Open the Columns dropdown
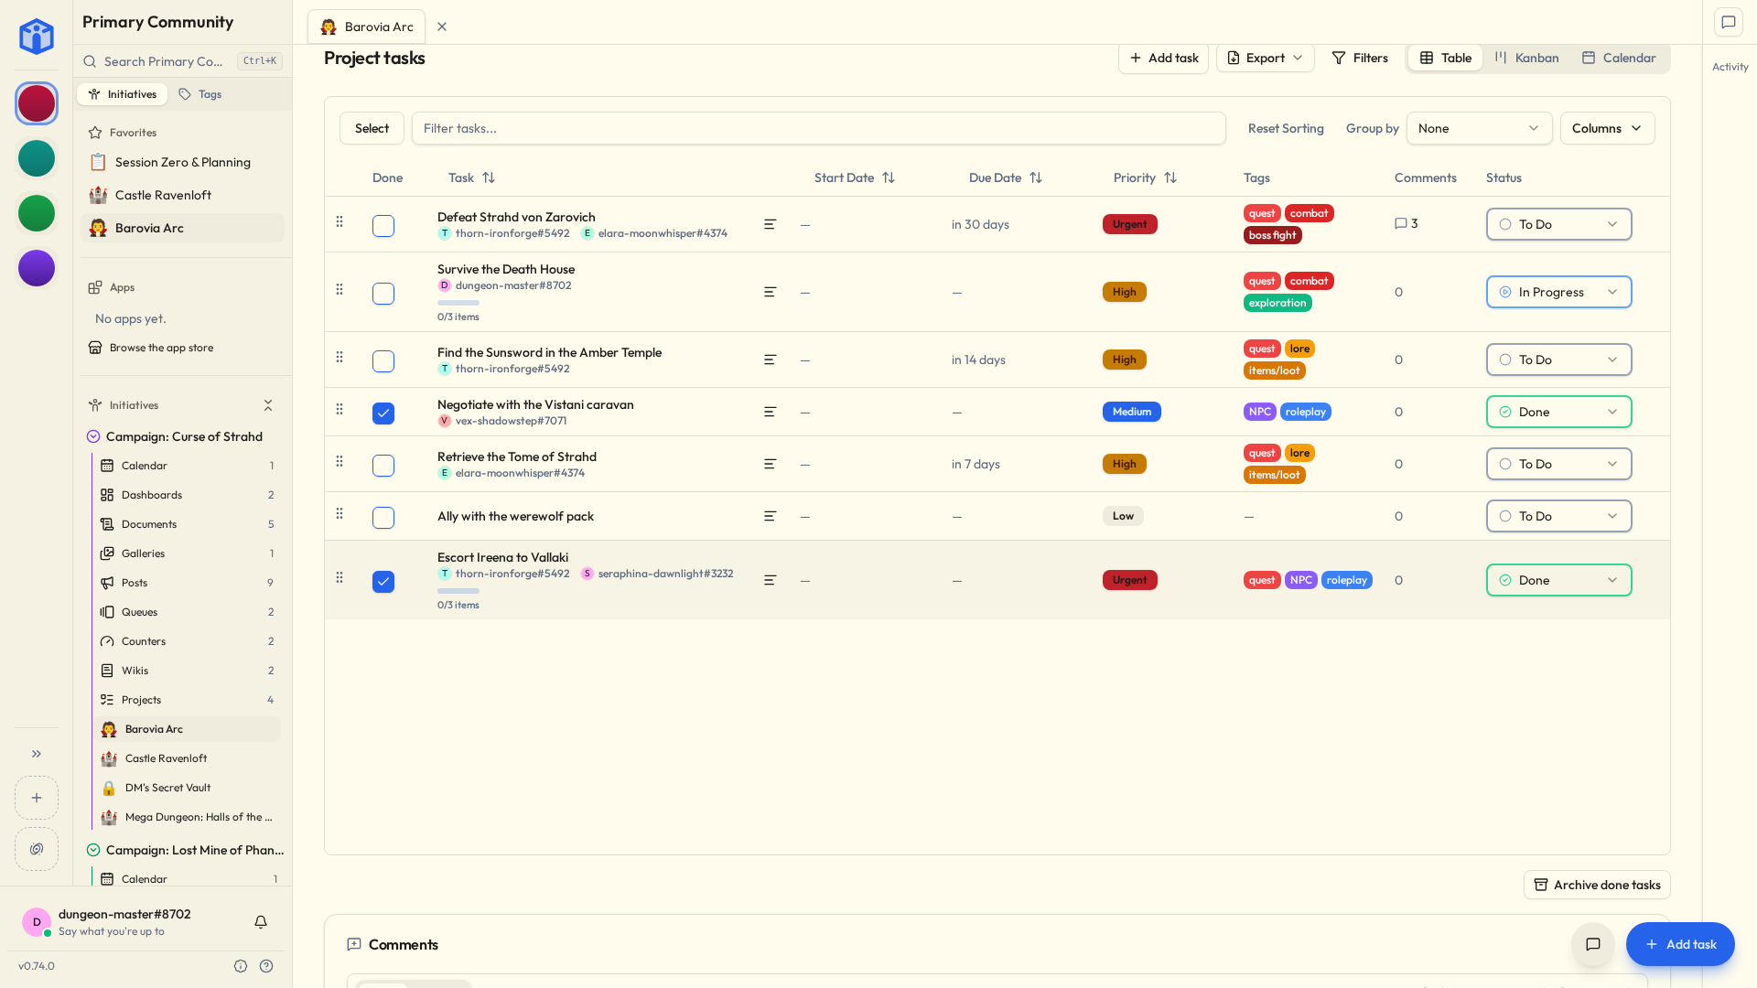The width and height of the screenshot is (1757, 988). point(1607,128)
